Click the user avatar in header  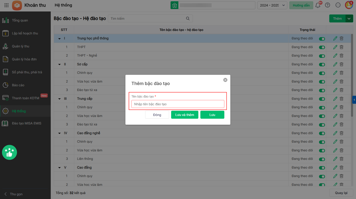[x=349, y=5]
